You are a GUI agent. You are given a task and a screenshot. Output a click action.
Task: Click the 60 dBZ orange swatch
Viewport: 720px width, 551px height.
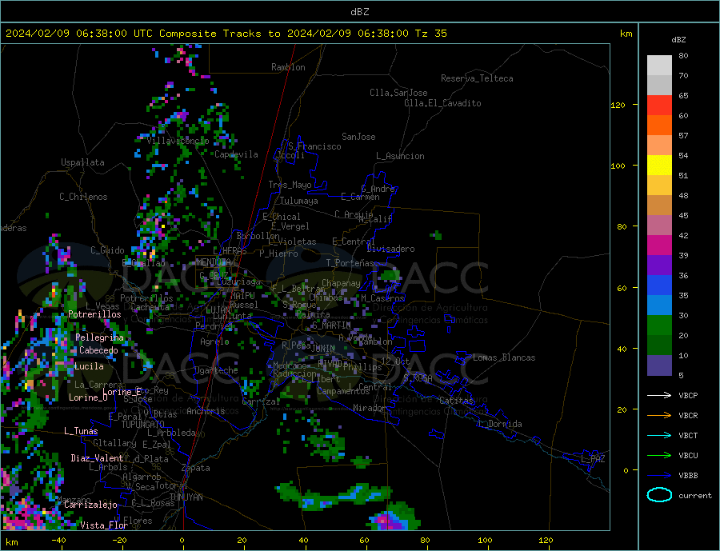[x=659, y=126]
